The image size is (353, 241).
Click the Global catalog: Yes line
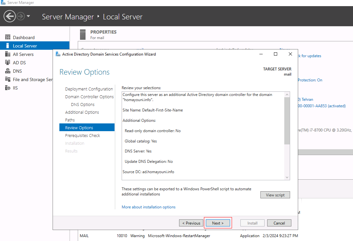141,141
